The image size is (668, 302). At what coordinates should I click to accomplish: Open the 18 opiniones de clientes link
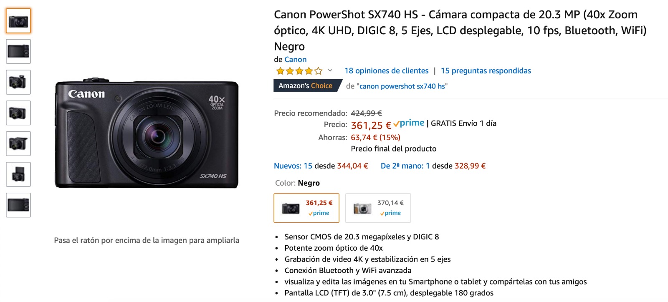point(386,71)
